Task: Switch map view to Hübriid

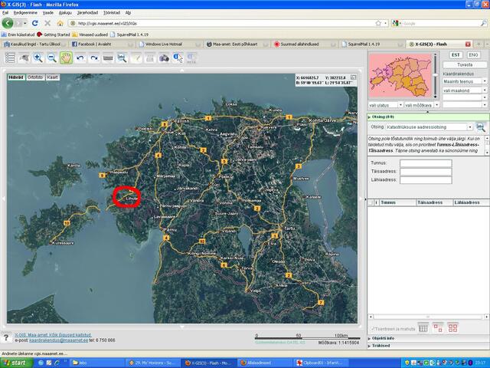Action: (x=16, y=77)
